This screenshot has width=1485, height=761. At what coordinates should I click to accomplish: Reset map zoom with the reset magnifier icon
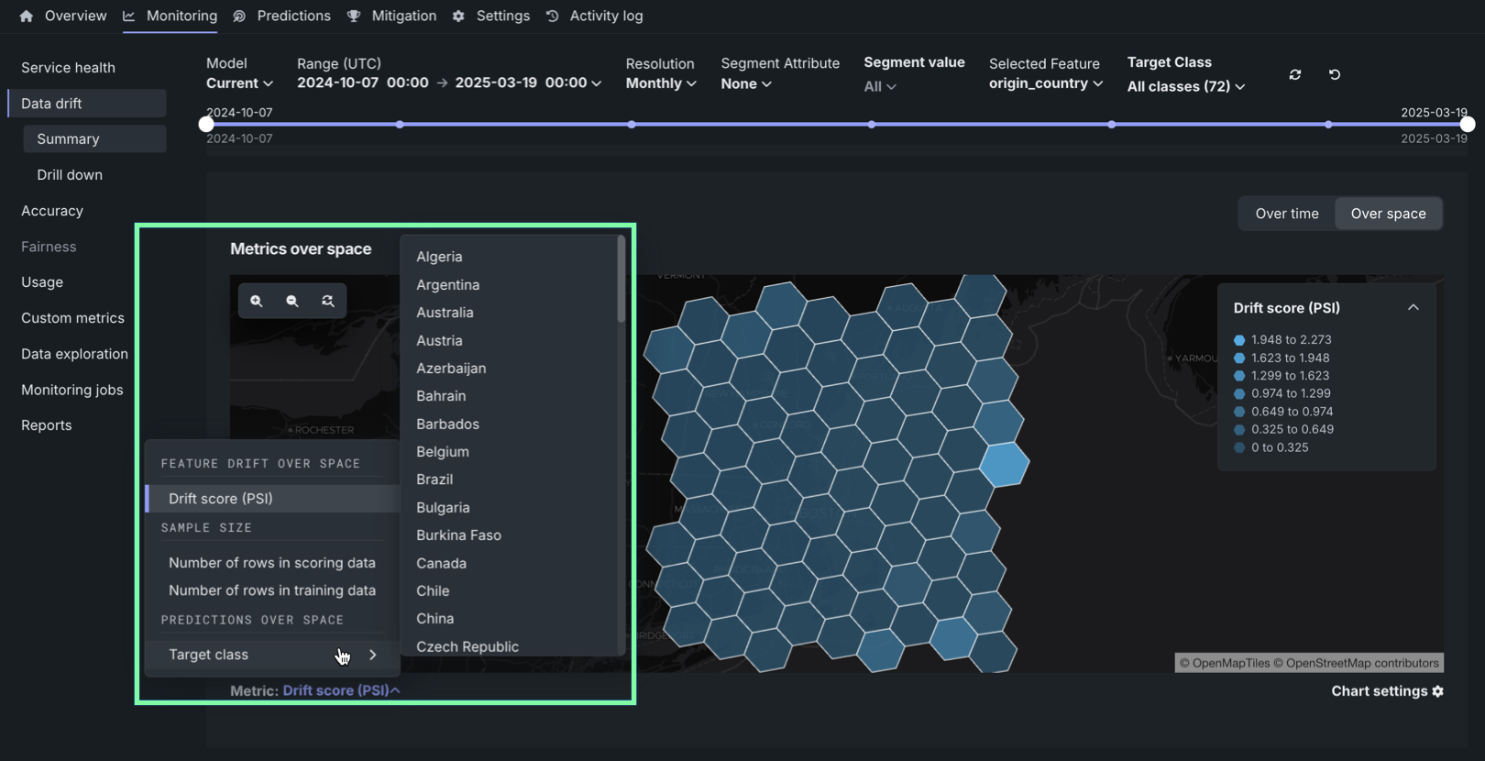coord(327,301)
